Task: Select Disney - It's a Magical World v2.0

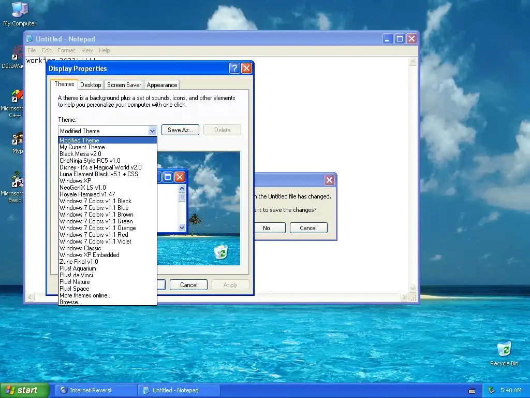Action: point(108,167)
